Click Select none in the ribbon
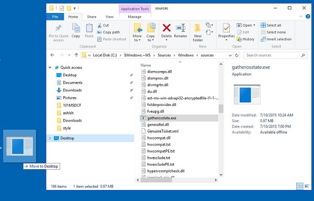 coord(273,32)
